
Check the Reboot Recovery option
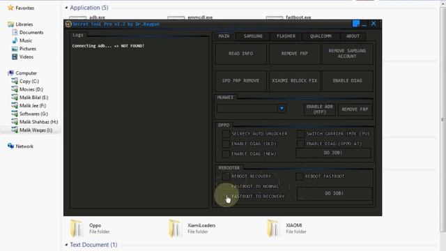[226, 176]
